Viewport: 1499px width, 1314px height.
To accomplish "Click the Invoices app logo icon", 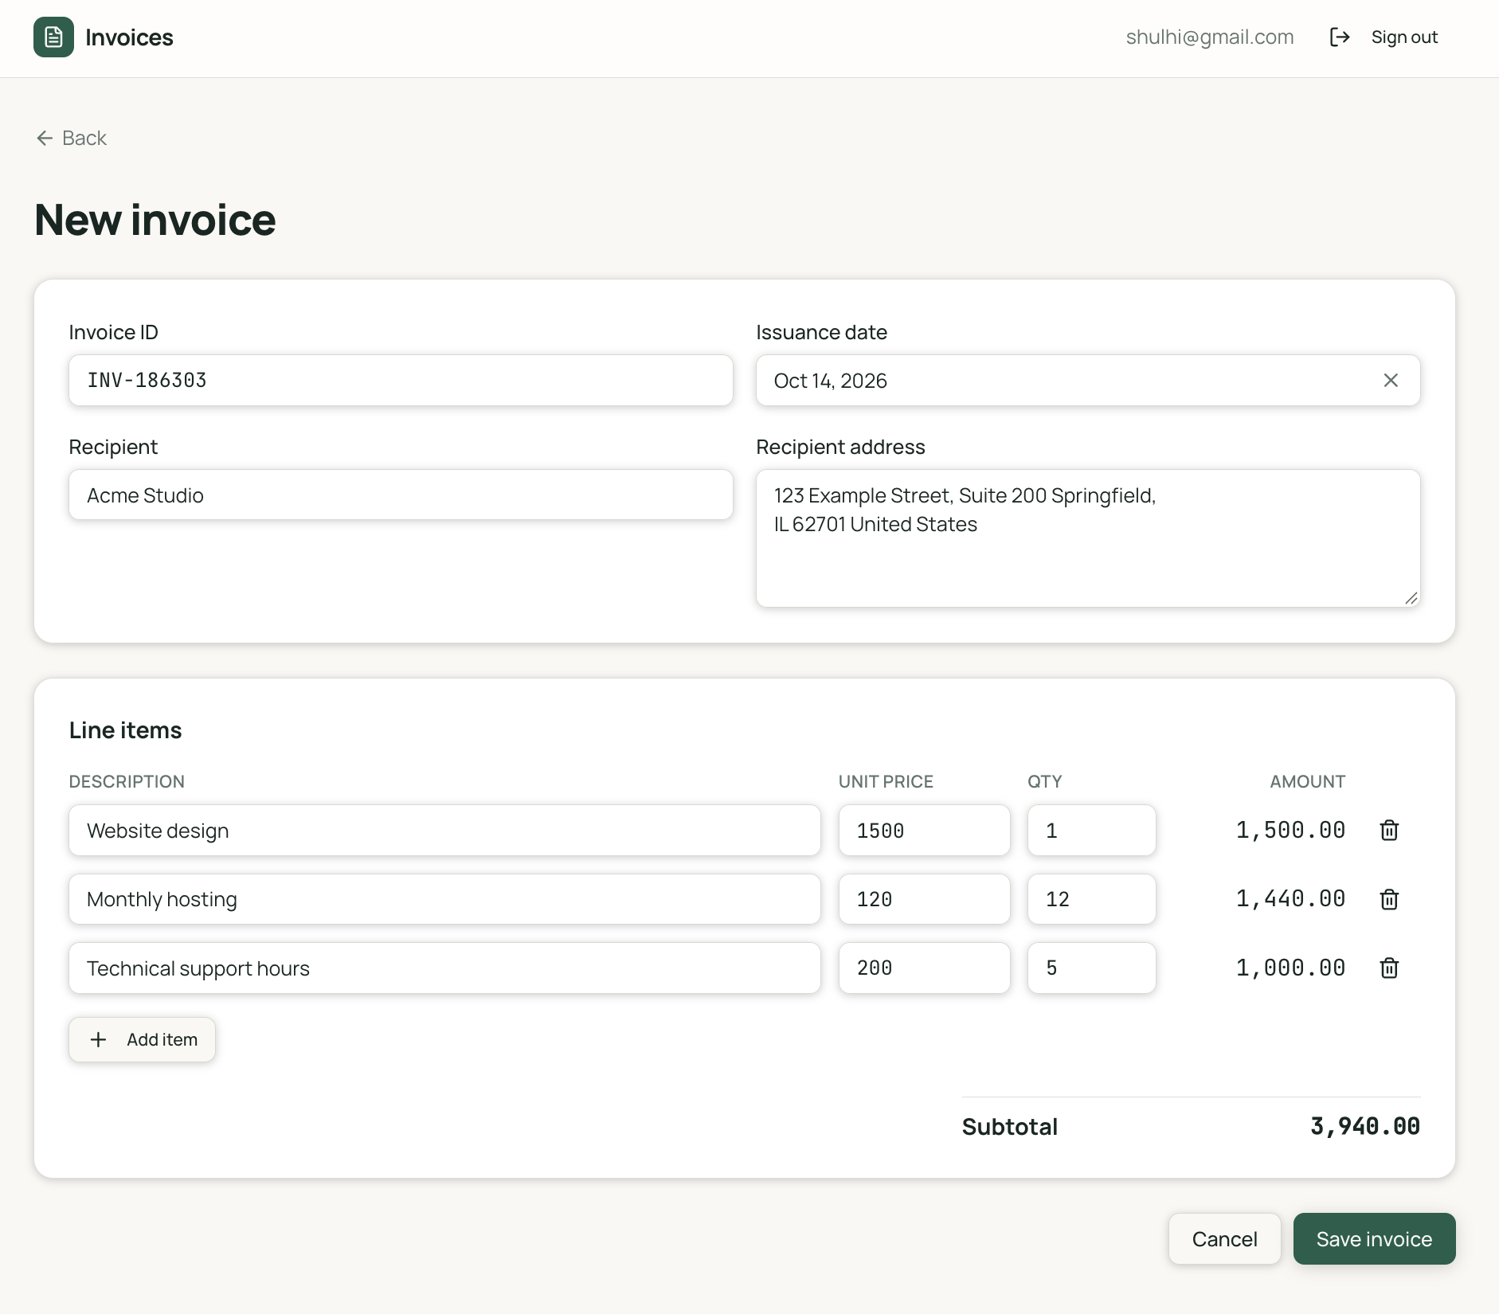I will (53, 37).
